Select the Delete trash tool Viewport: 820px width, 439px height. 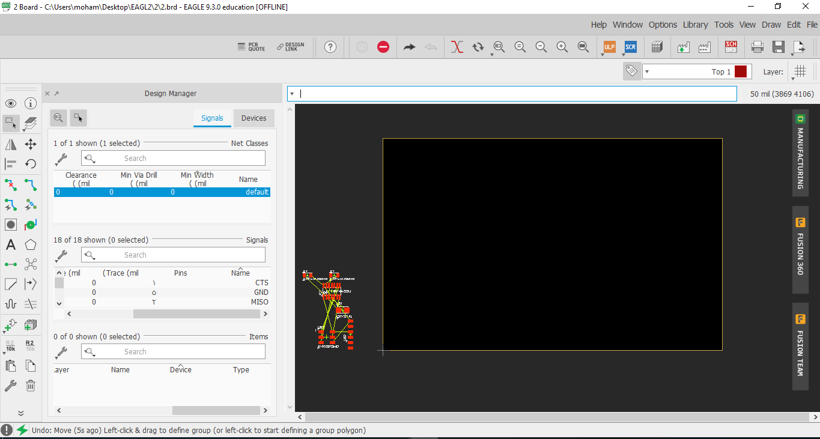(31, 386)
